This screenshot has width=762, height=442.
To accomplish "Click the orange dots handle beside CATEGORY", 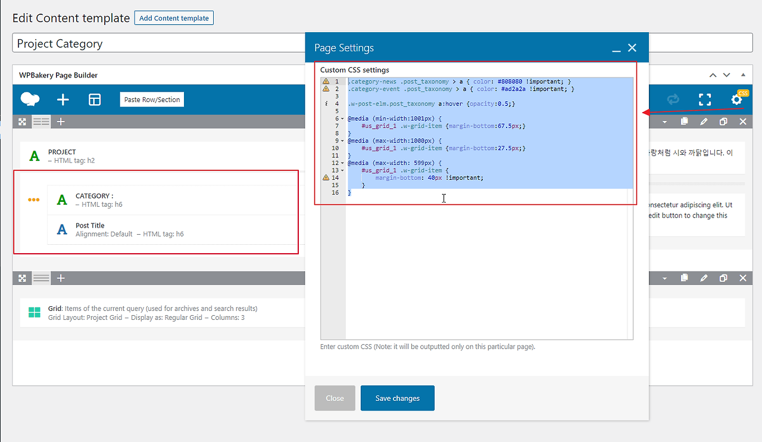I will pyautogui.click(x=34, y=200).
